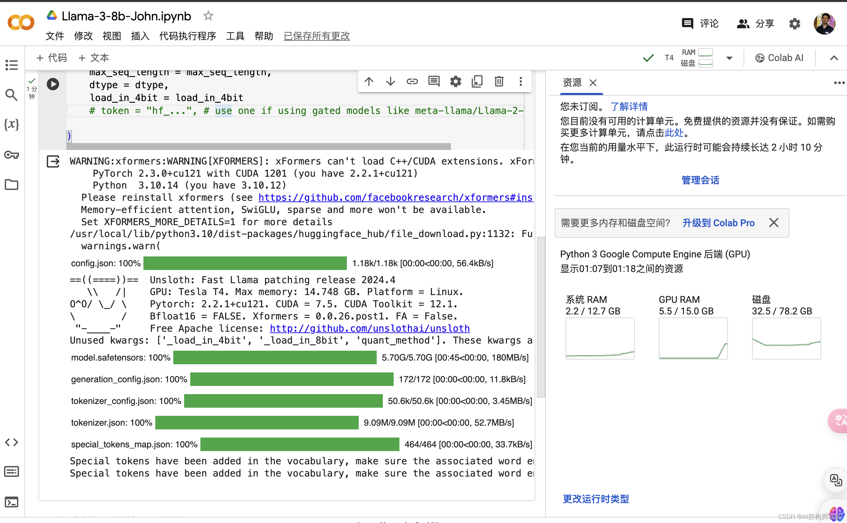The width and height of the screenshot is (847, 523).
Task: Close the 资源 tab
Action: click(x=593, y=83)
